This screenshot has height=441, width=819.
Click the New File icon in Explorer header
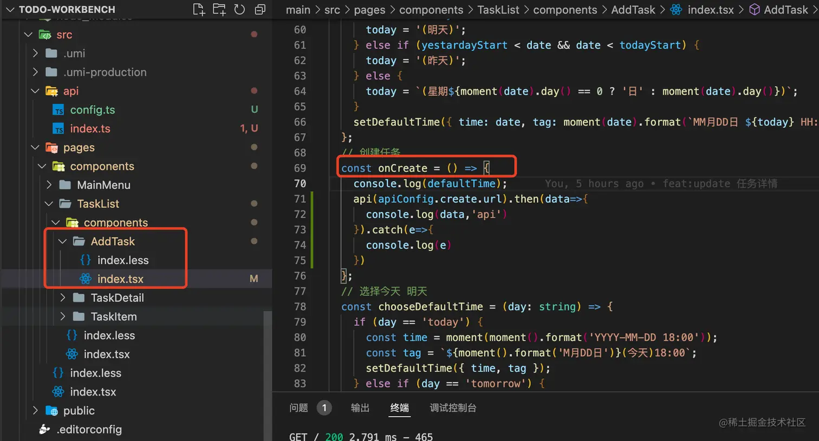199,9
